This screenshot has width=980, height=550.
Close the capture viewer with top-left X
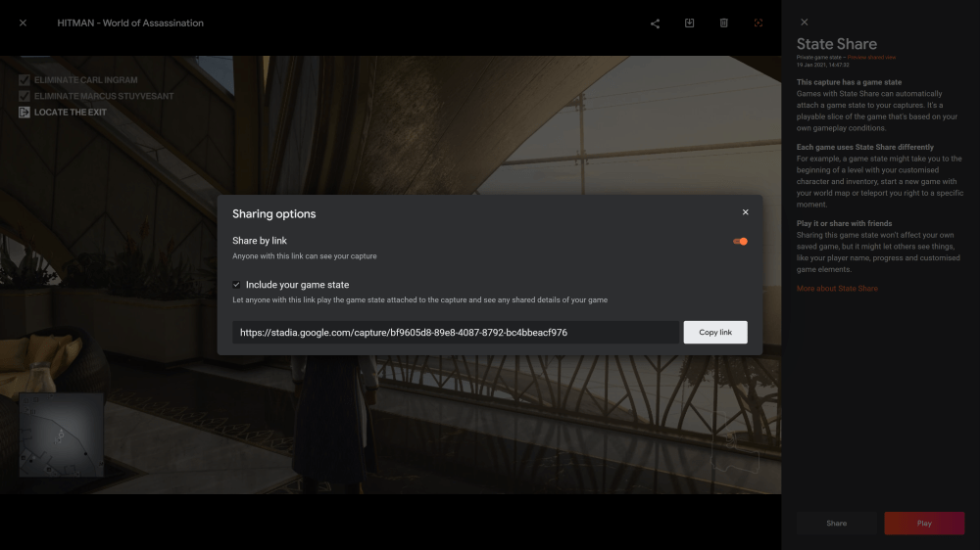pos(24,23)
